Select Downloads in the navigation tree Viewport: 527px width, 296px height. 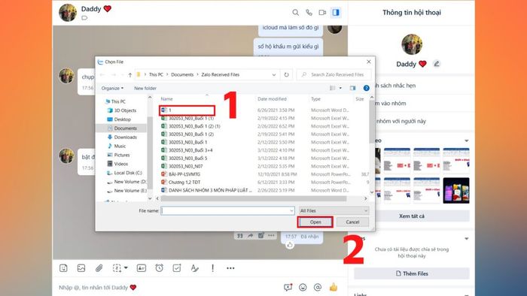coord(126,137)
